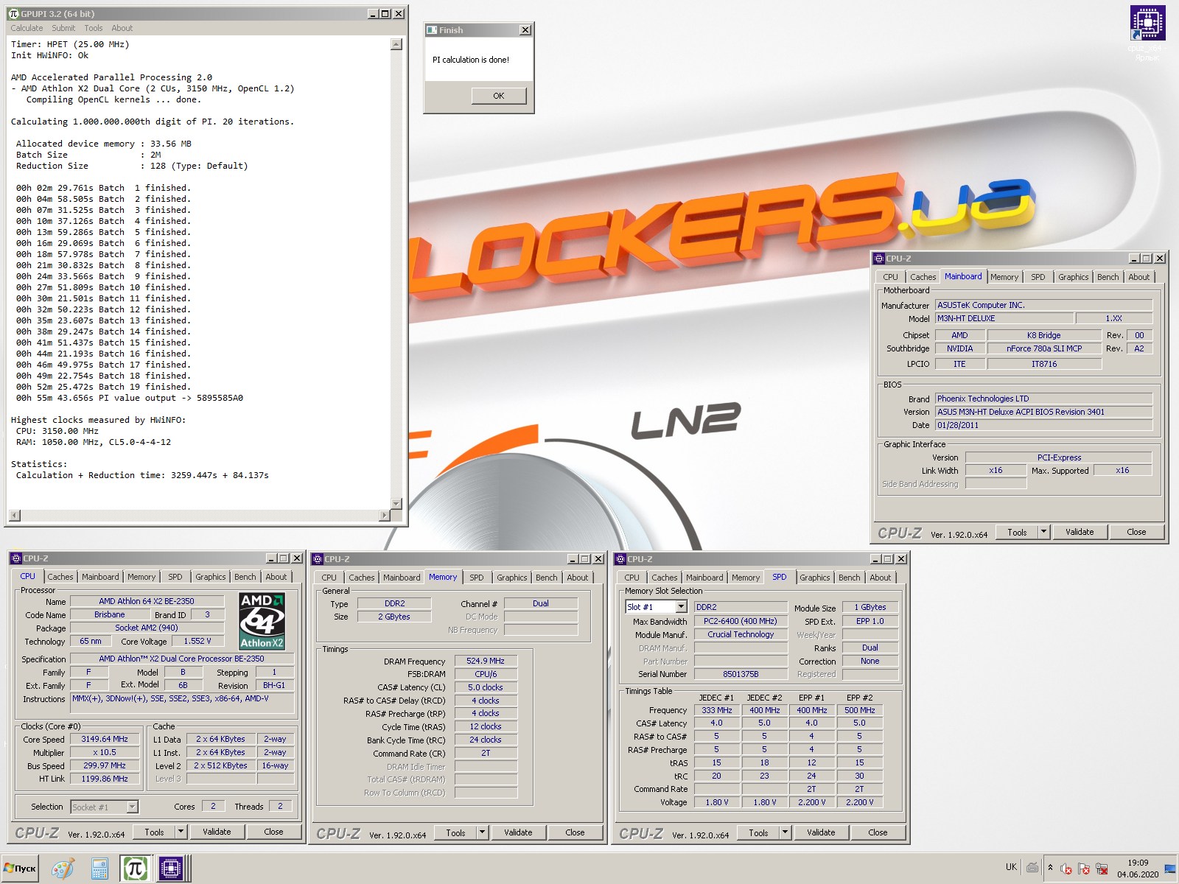Image resolution: width=1179 pixels, height=884 pixels.
Task: Click the muted volume tray icon
Action: [1066, 869]
